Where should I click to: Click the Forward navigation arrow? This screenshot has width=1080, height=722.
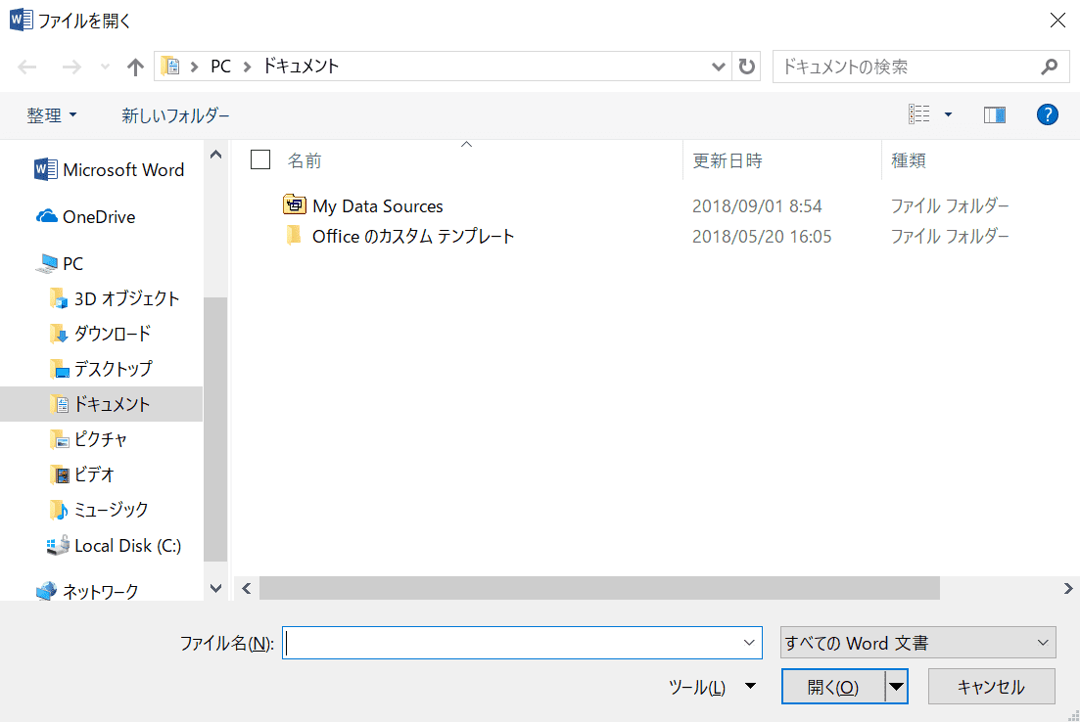(x=71, y=67)
